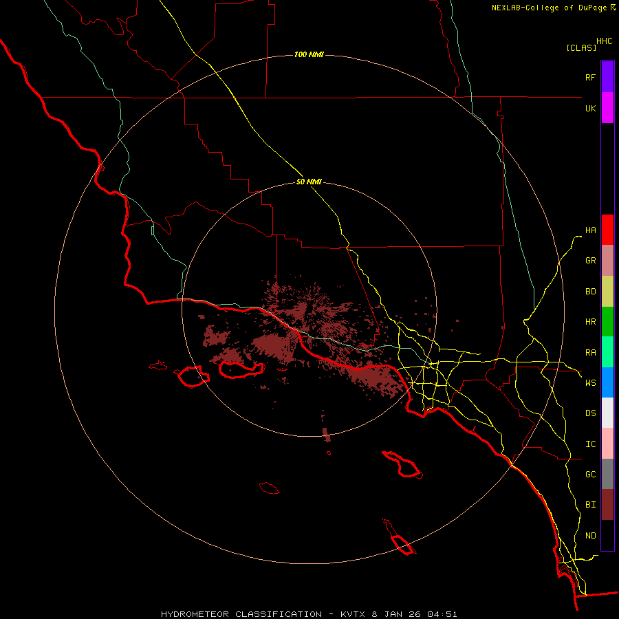Click the GC gray legend swatch
Viewport: 619px width, 619px height.
pyautogui.click(x=607, y=474)
